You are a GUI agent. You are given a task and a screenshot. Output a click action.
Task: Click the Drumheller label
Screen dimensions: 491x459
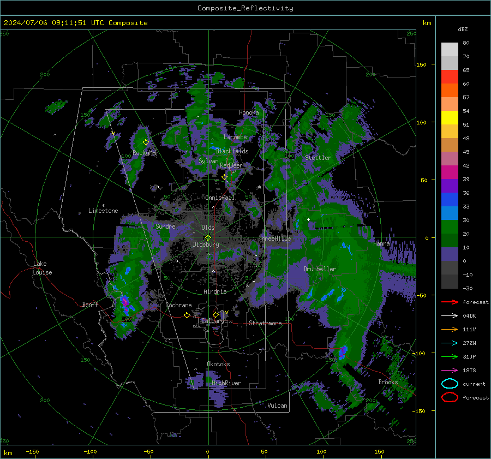[320, 269]
